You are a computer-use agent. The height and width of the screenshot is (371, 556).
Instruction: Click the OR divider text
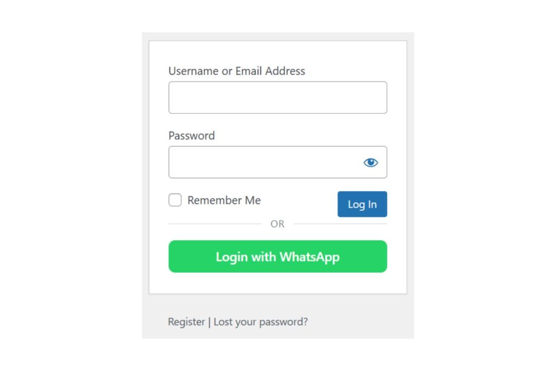tap(277, 223)
